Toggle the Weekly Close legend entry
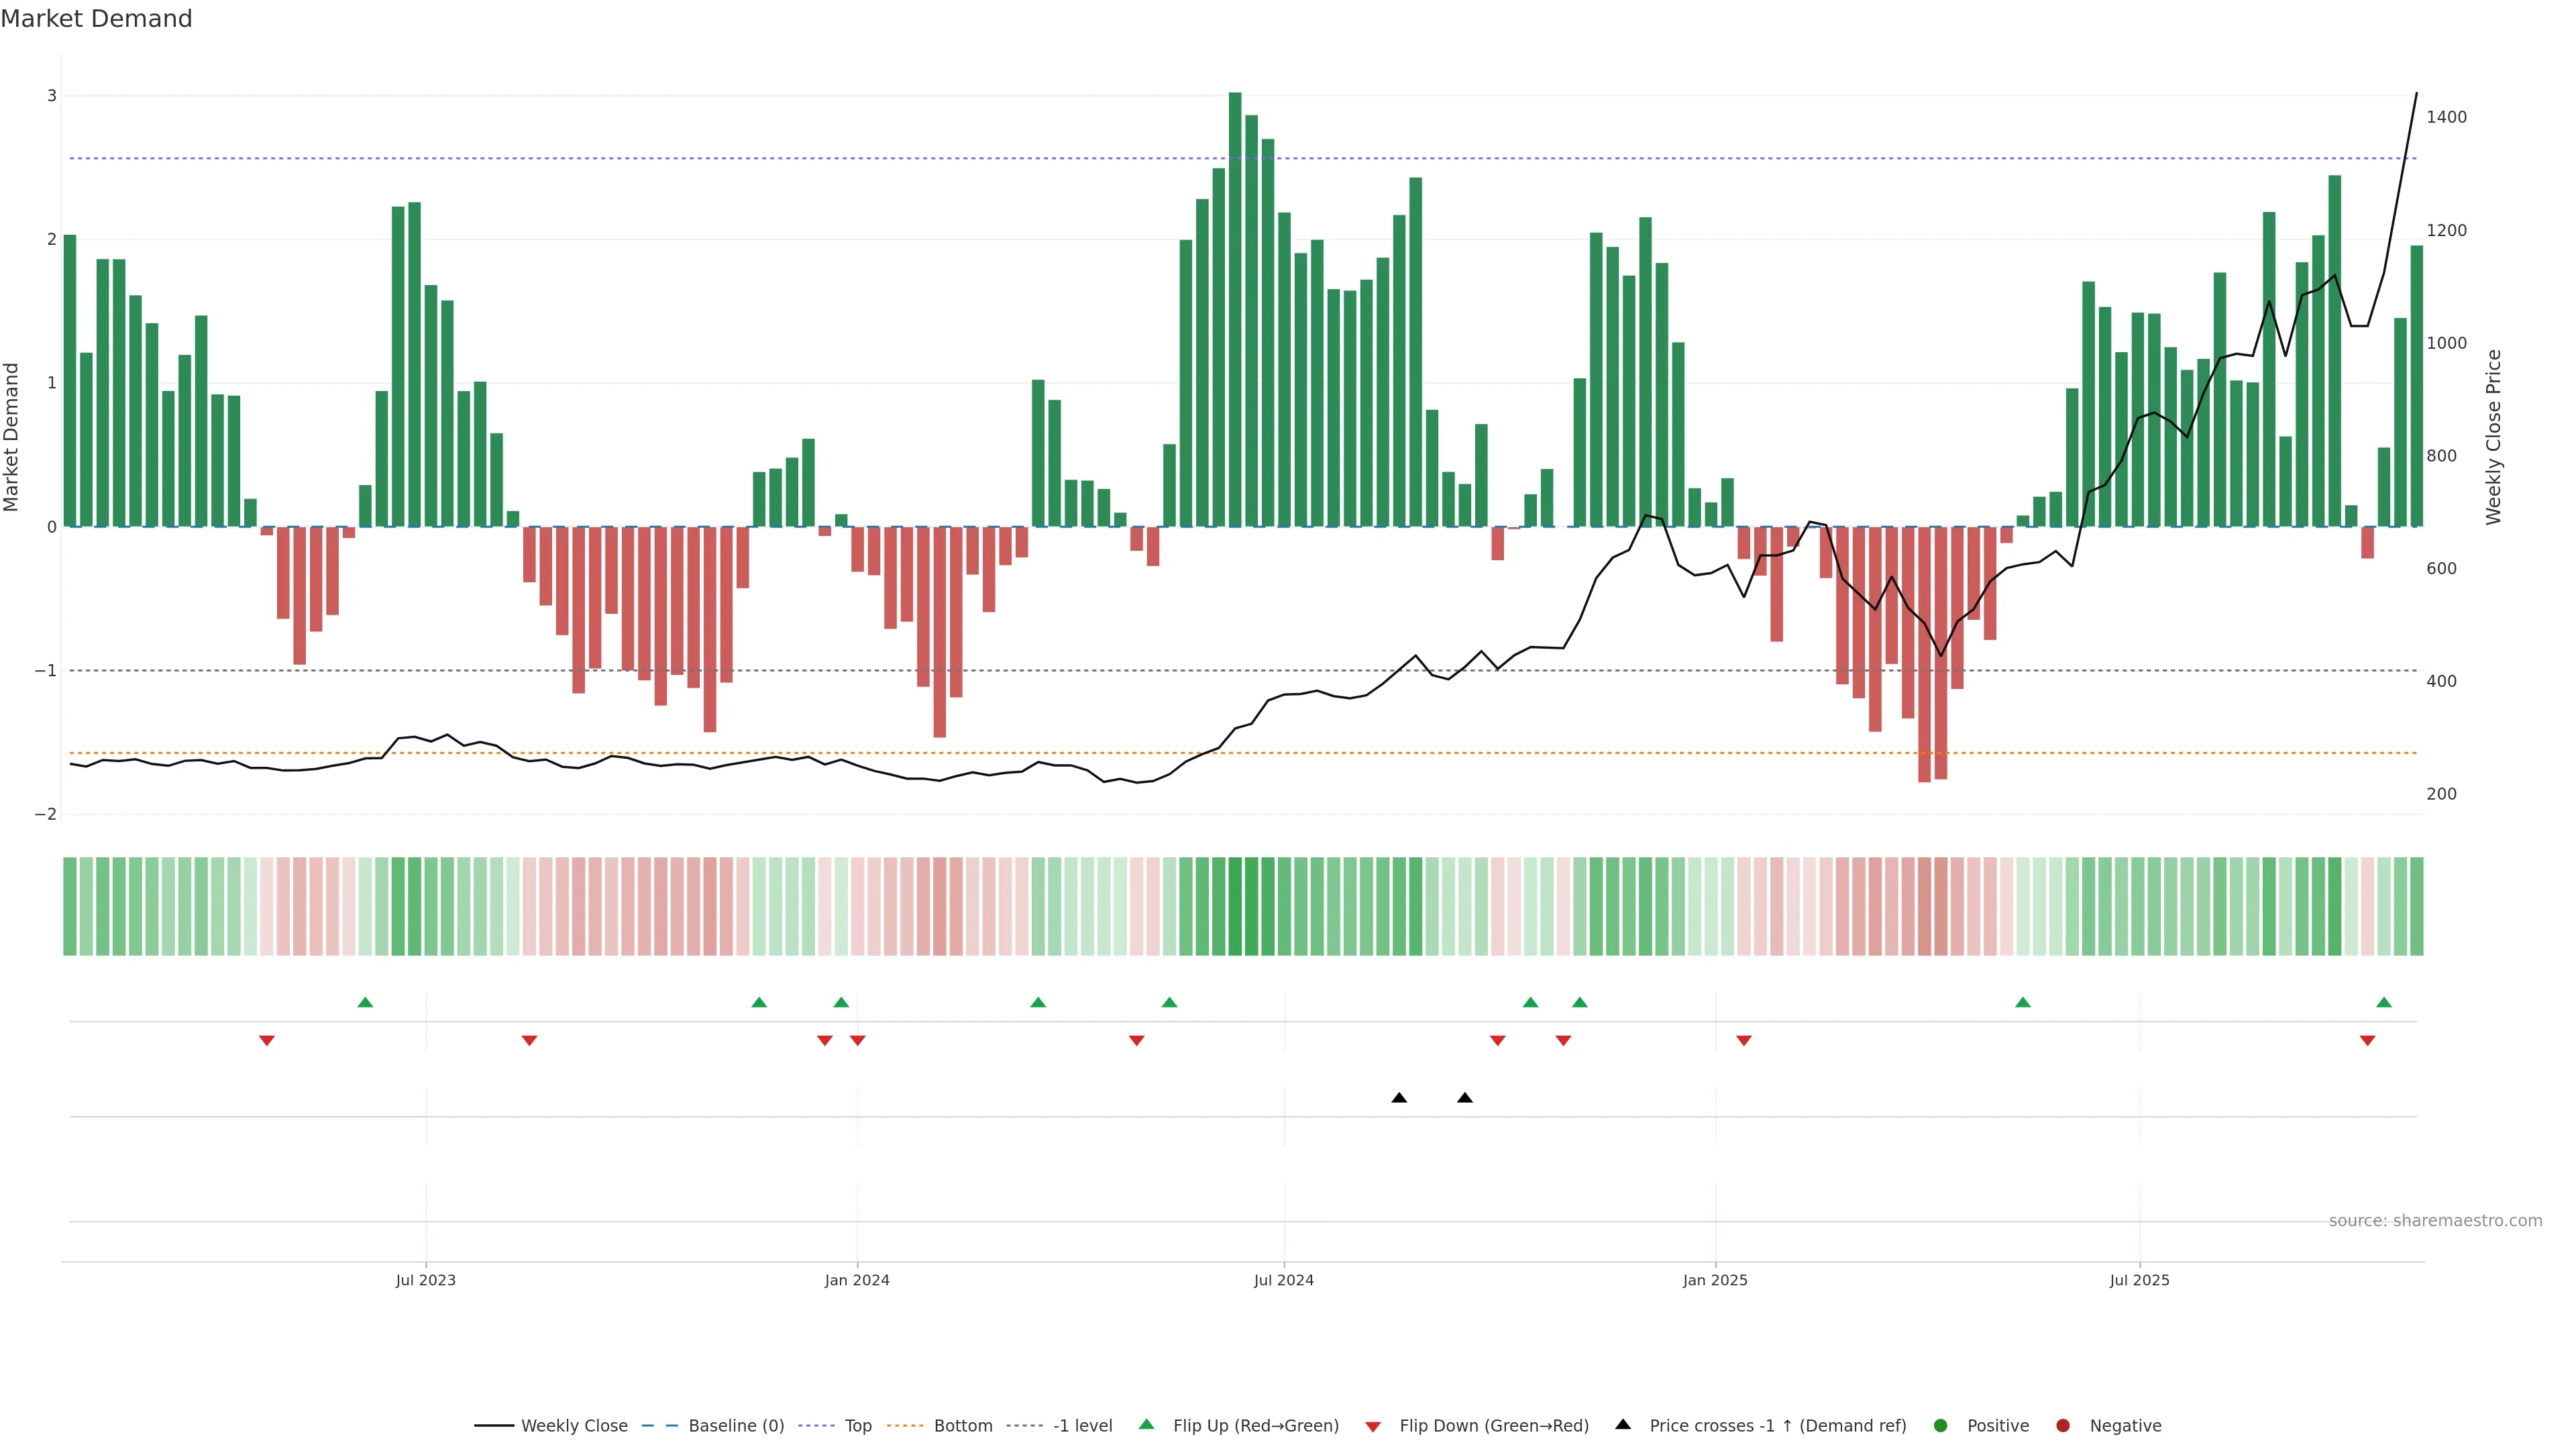The height and width of the screenshot is (1449, 2576). (574, 1425)
